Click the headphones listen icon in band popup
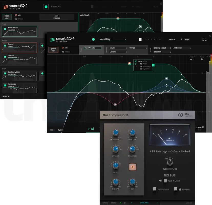Image resolution: width=212 pixels, height=205 pixels. [x=135, y=66]
